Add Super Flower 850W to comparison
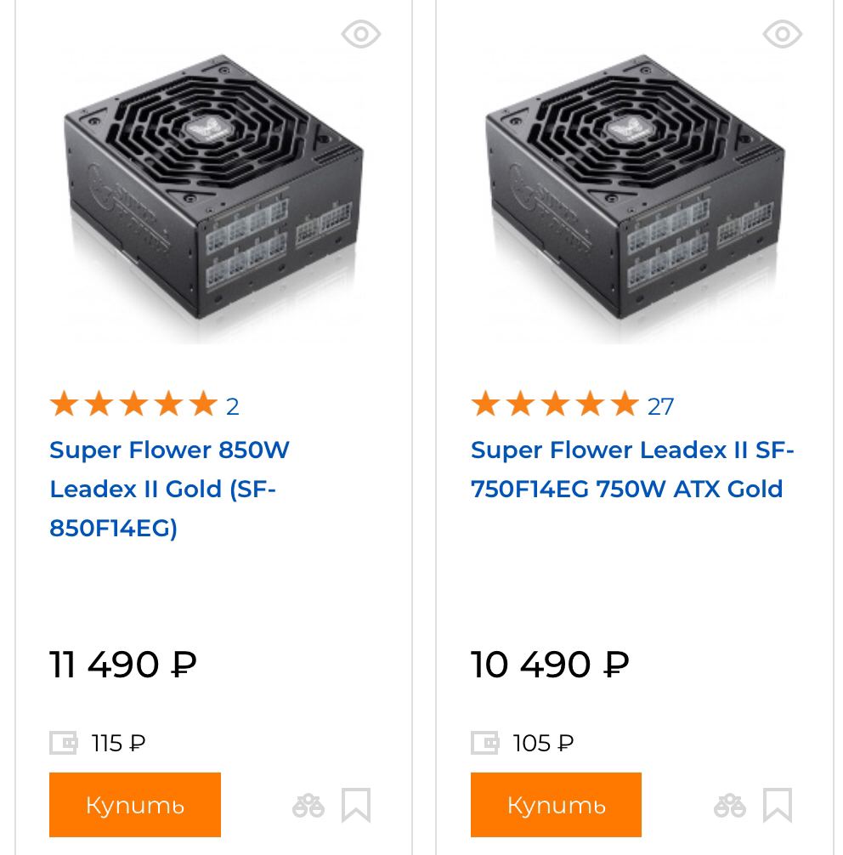The width and height of the screenshot is (843, 855). (x=308, y=805)
